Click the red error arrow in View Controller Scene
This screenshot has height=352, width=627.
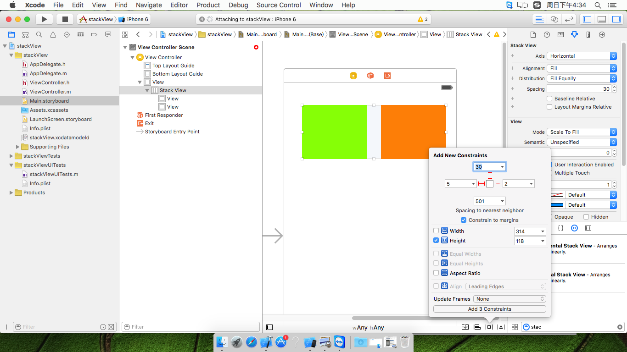coord(256,47)
